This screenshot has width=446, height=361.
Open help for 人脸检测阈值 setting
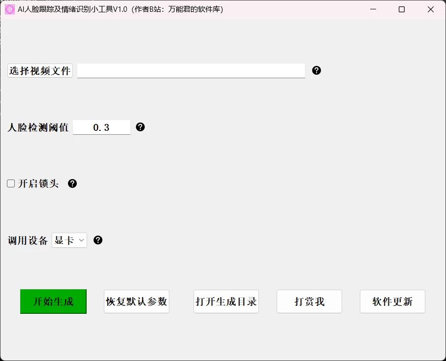(x=140, y=127)
